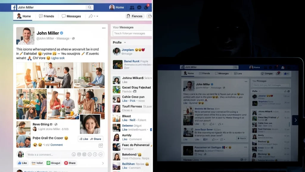Click the heart icon under Scalmes on the laptop

pos(196,155)
